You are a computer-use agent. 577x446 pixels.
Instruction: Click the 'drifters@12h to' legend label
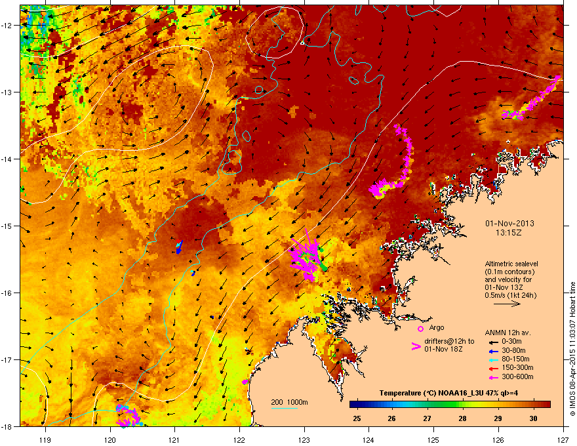449,342
